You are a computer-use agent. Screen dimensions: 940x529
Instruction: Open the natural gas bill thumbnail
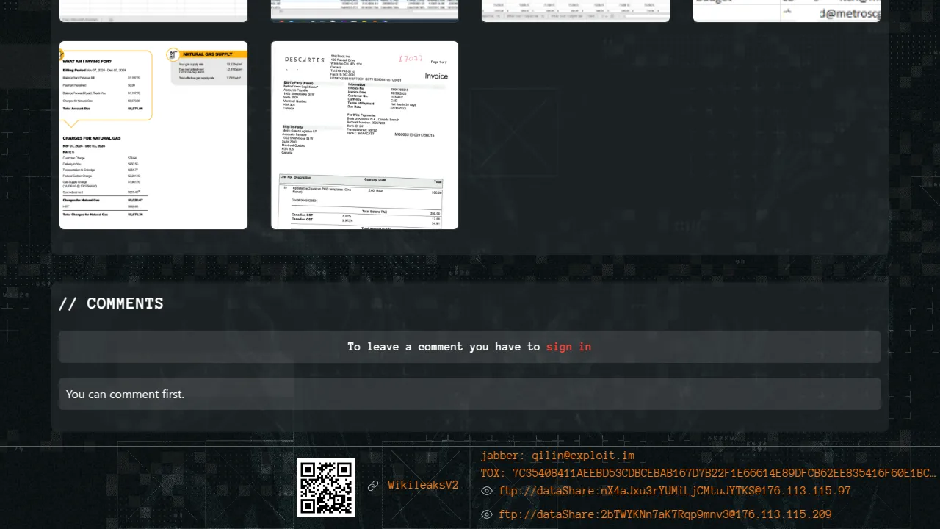coord(153,135)
